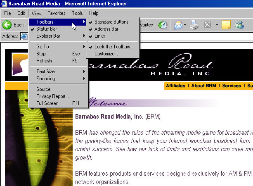Click the Barnabas Road Media, Inc. heading
253x186 pixels.
(x=109, y=116)
